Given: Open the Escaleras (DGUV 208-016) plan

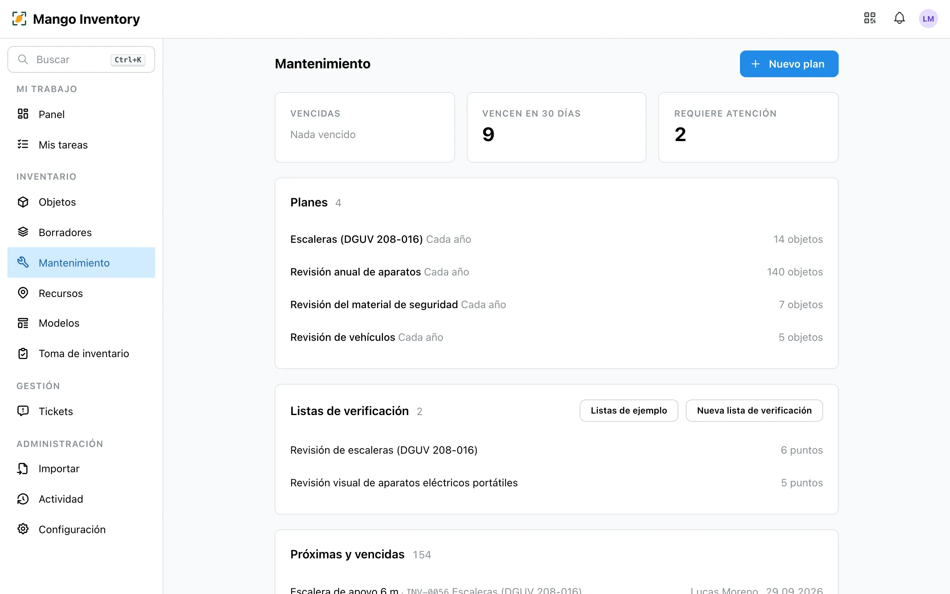Looking at the screenshot, I should [556, 239].
